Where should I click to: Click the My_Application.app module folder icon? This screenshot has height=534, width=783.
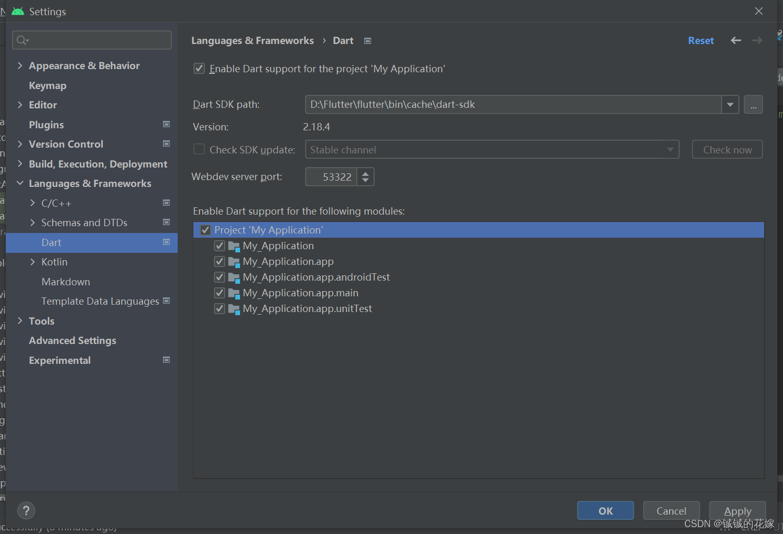tap(234, 262)
